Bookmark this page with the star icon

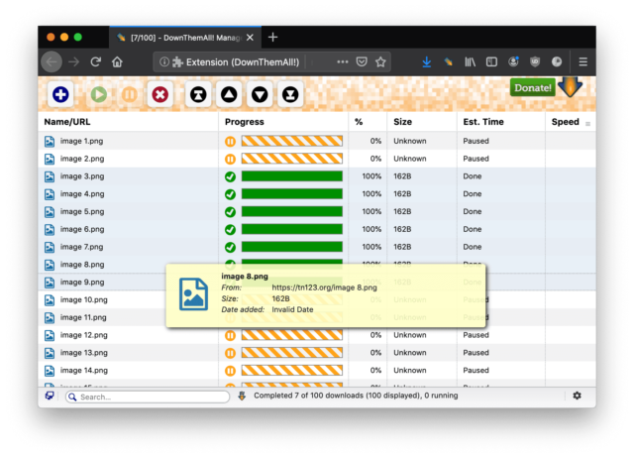point(380,61)
